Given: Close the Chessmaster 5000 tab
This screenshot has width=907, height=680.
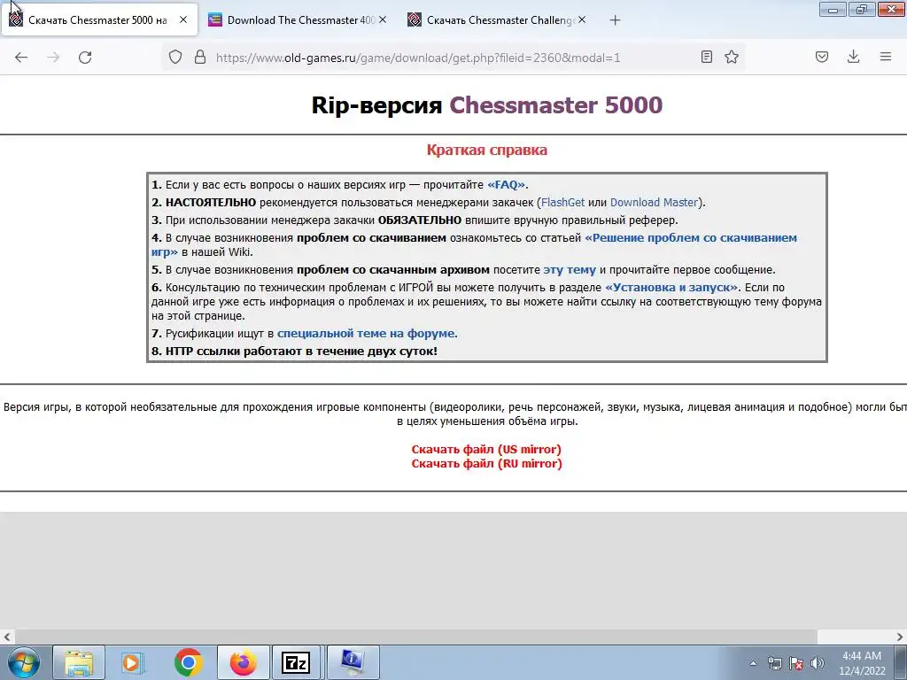Looking at the screenshot, I should 183,19.
